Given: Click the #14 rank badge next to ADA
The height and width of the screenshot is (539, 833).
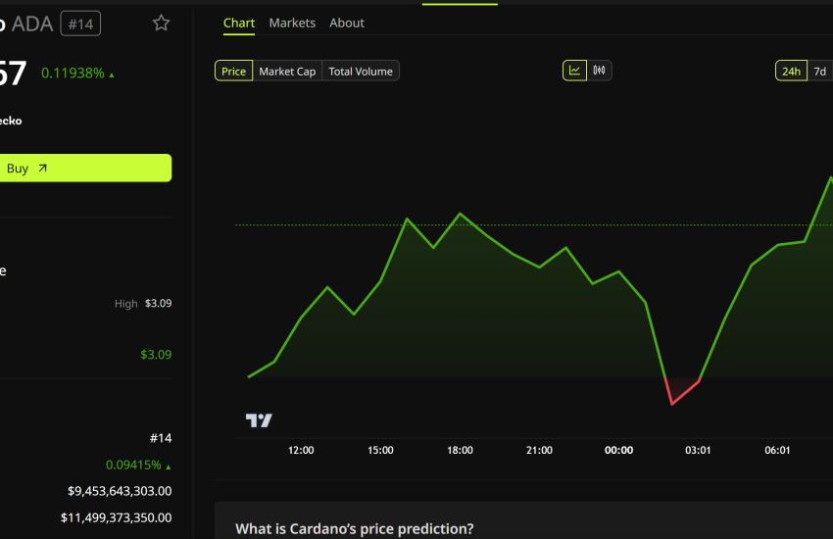Looking at the screenshot, I should [x=80, y=24].
